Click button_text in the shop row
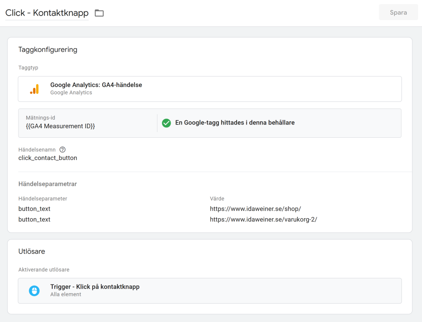Image resolution: width=422 pixels, height=322 pixels. 34,209
